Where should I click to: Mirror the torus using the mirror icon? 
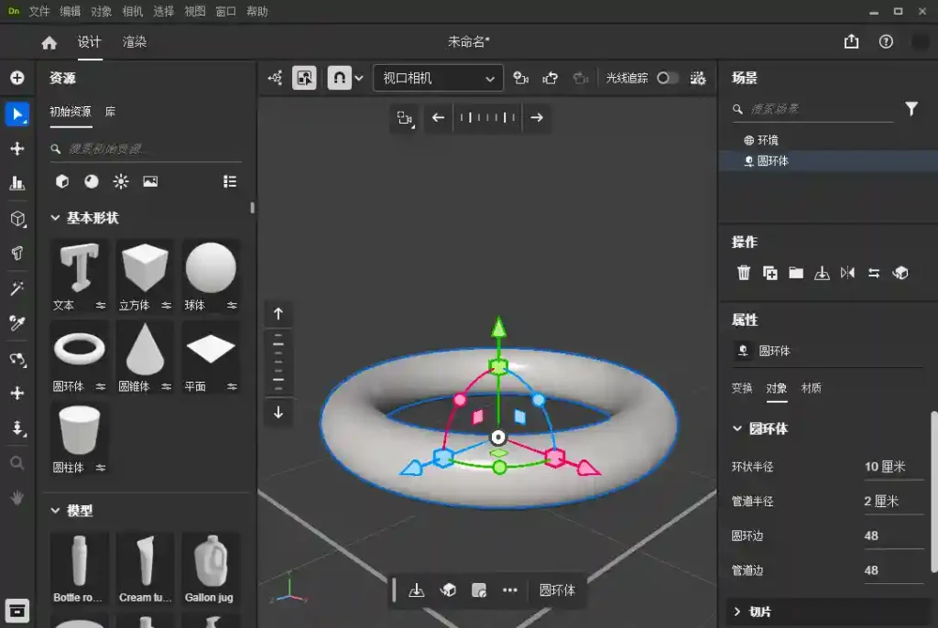coord(847,272)
